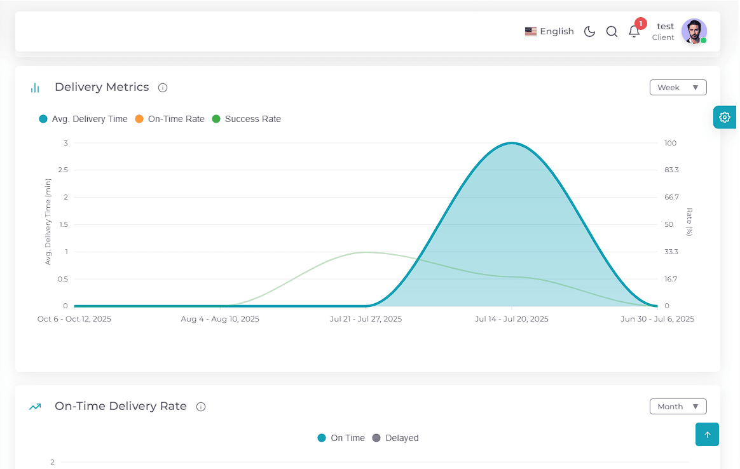Toggle dark mode with the moon icon
Screen dimensions: 740x469
(589, 32)
